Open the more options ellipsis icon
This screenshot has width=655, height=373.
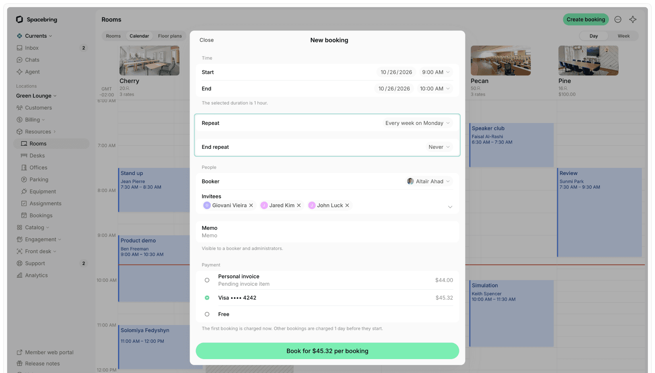(x=618, y=19)
